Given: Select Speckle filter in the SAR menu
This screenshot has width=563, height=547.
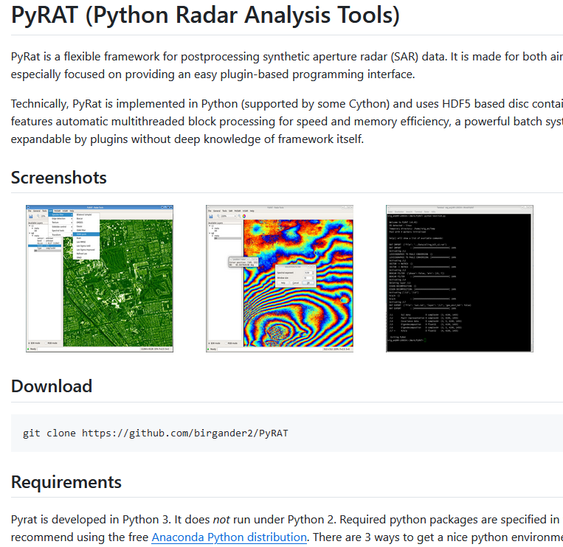Looking at the screenshot, I should pyautogui.click(x=57, y=215).
